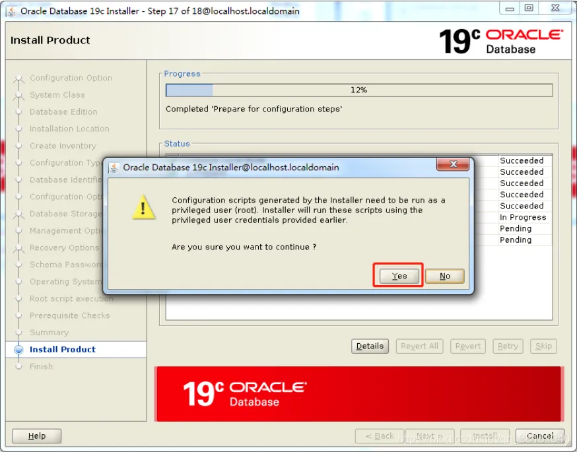
Task: Select Configuration Option step at list top
Action: [x=71, y=78]
